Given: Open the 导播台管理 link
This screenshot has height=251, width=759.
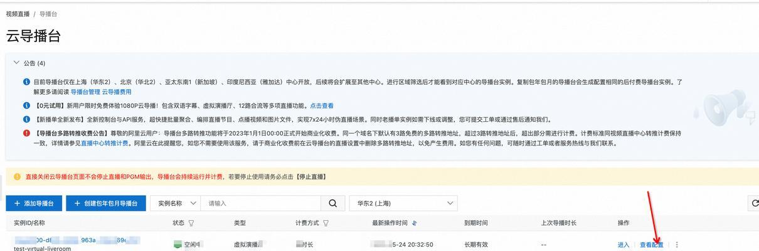Looking at the screenshot, I should (85, 92).
